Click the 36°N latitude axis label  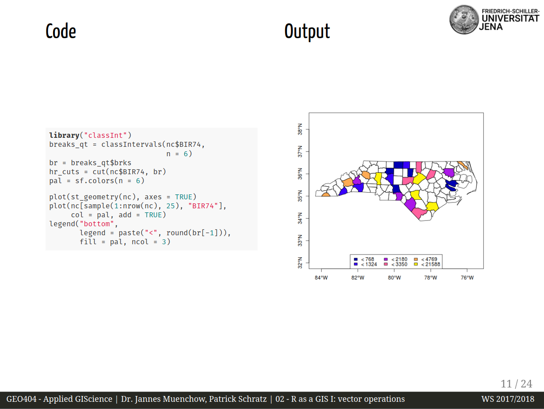(300, 174)
